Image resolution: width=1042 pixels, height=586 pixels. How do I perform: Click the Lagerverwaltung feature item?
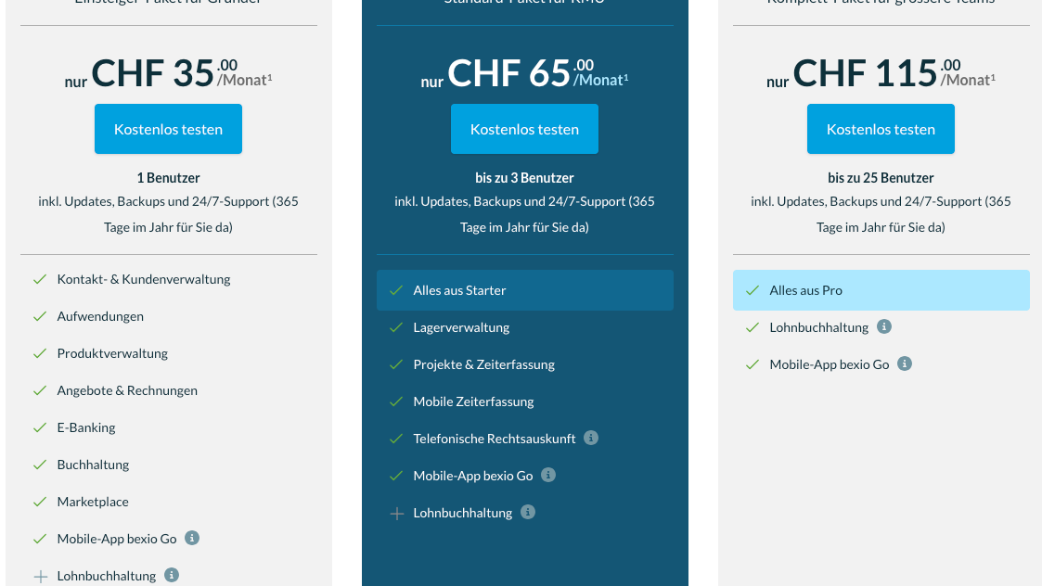click(x=461, y=327)
